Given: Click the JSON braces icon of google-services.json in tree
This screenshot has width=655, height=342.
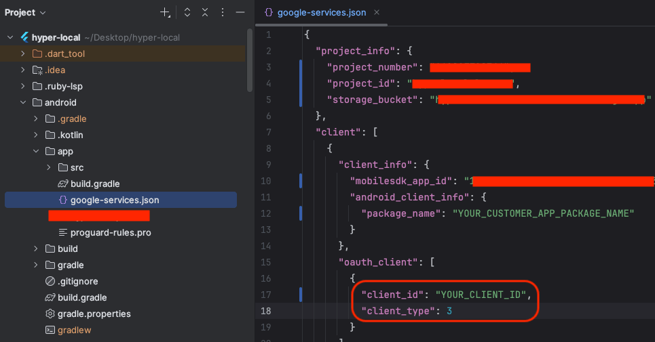Looking at the screenshot, I should click(x=62, y=200).
